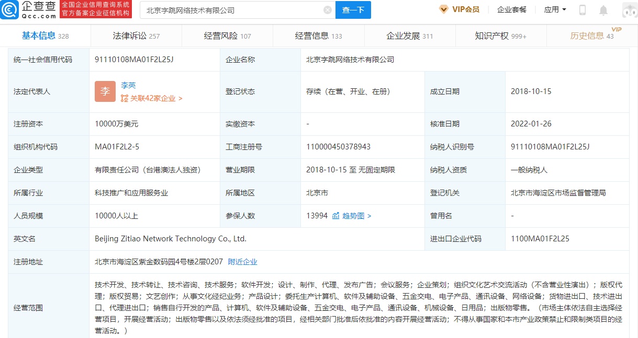Expand the 应用 dropdown menu
The width and height of the screenshot is (638, 338).
click(x=555, y=9)
